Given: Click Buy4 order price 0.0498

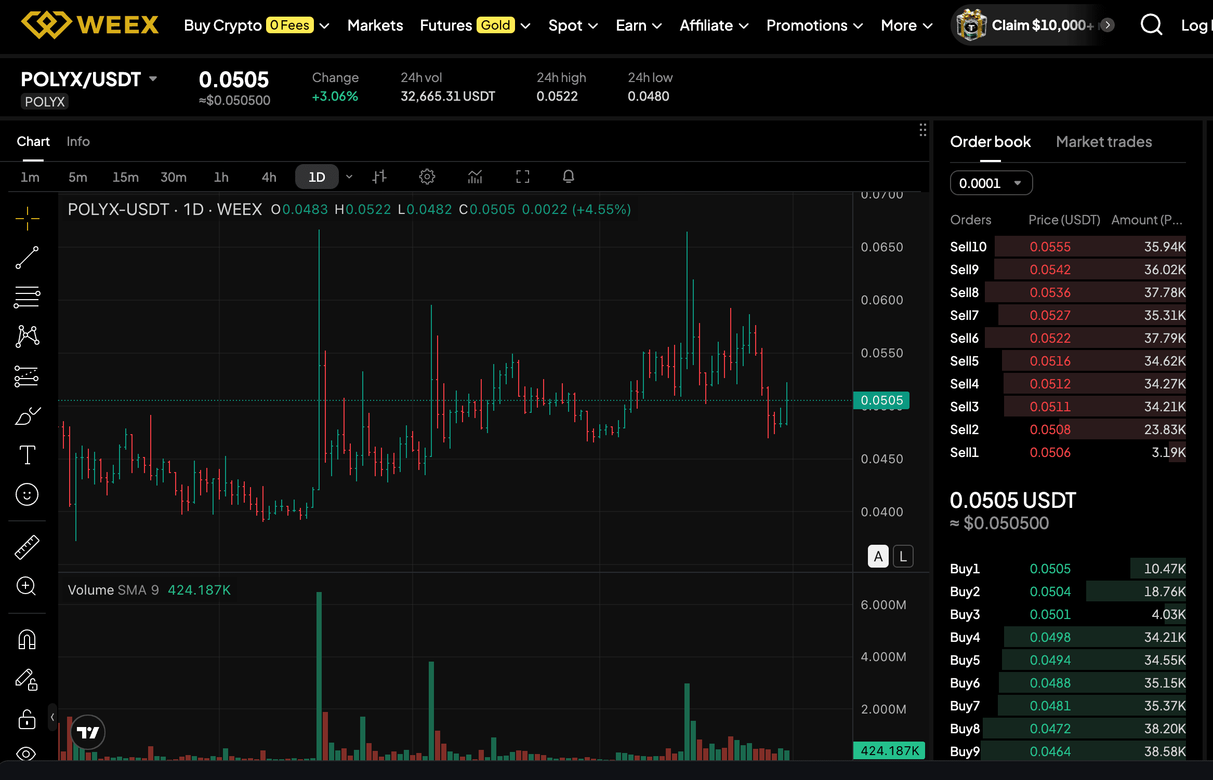Looking at the screenshot, I should pos(1050,637).
